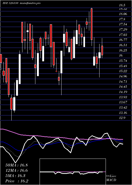Select the 13.16 price axis label
The width and height of the screenshot is (132, 185).
pos(123,113)
